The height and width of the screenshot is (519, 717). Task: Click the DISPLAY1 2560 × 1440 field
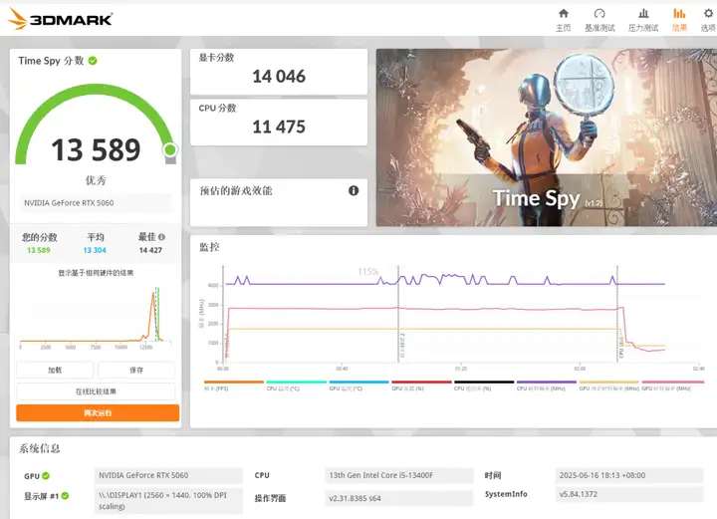[x=168, y=501]
